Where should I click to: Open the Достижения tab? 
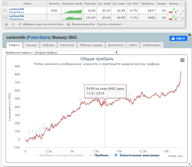coord(116,45)
